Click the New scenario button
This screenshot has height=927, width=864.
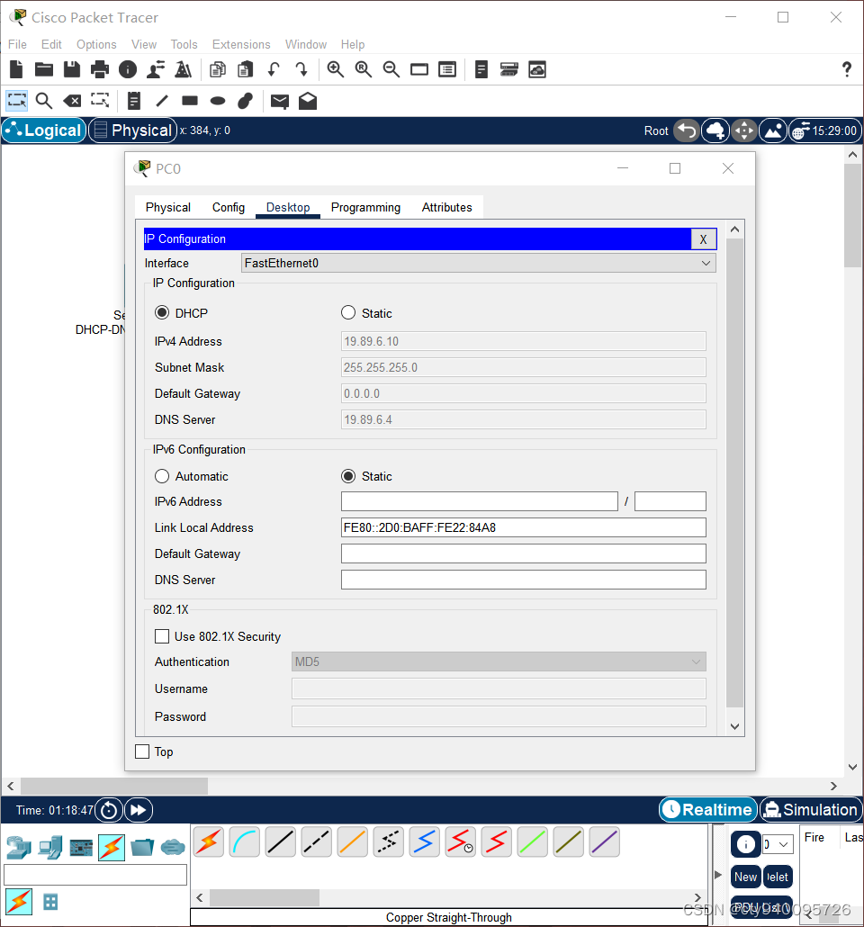tap(745, 877)
